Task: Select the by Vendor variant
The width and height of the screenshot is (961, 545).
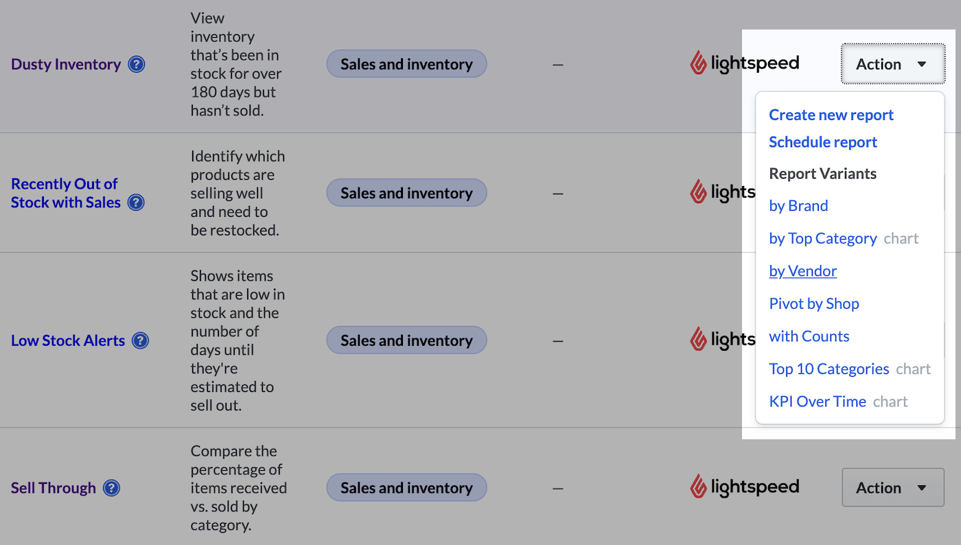Action: (802, 271)
